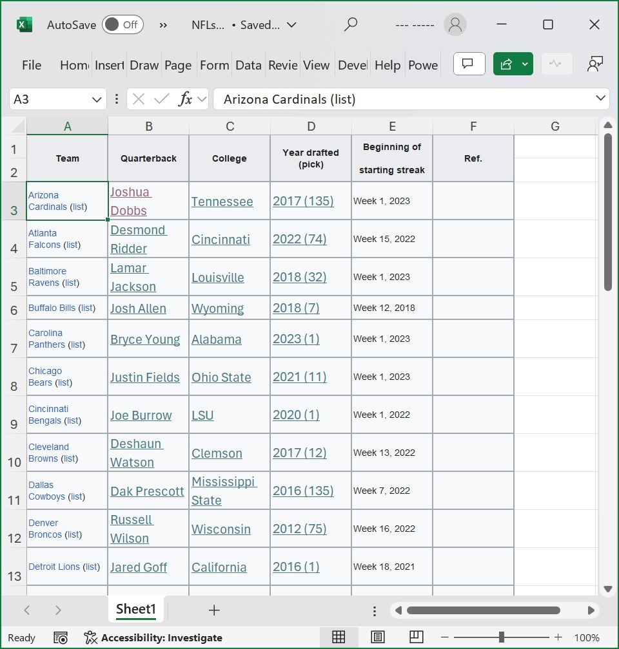This screenshot has width=619, height=649.
Task: Click Accessibility: Investigate in status bar
Action: tap(153, 637)
